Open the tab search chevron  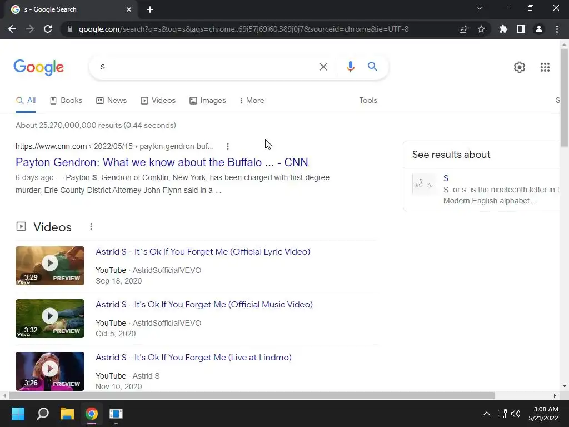coord(480,8)
